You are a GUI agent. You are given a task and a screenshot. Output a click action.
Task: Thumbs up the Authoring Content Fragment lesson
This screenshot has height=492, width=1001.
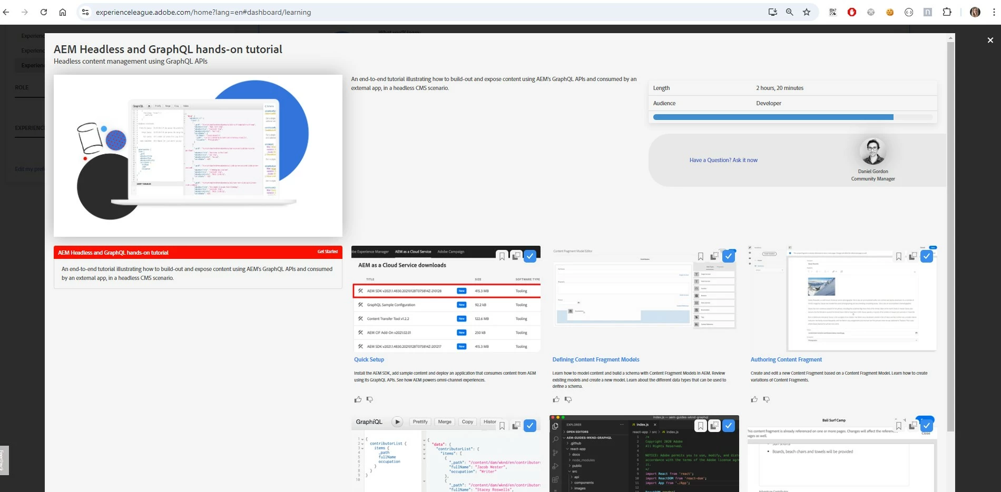pos(754,399)
